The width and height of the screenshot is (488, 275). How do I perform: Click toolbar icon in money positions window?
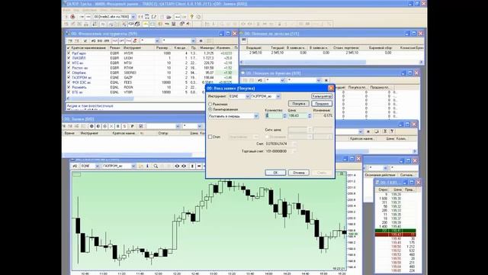pyautogui.click(x=244, y=40)
